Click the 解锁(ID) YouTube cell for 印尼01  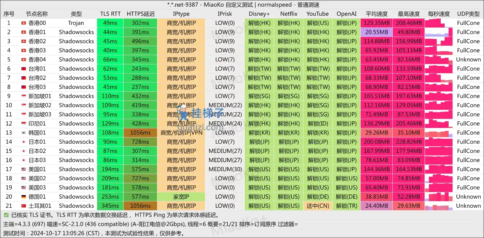click(318, 123)
